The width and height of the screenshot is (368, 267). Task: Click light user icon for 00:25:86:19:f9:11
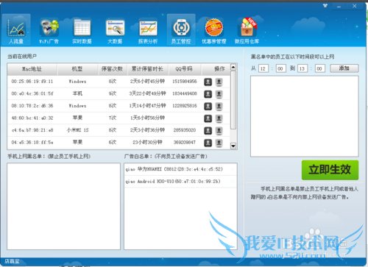point(219,82)
